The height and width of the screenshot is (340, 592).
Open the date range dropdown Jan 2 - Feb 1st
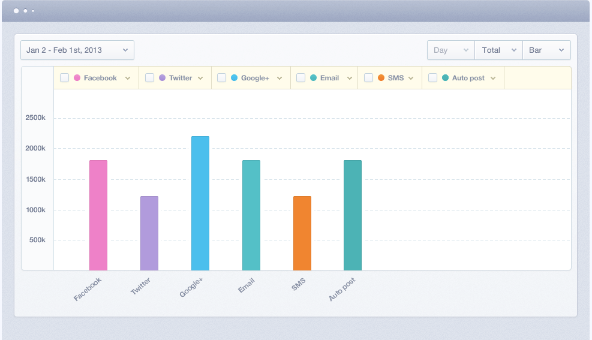77,50
